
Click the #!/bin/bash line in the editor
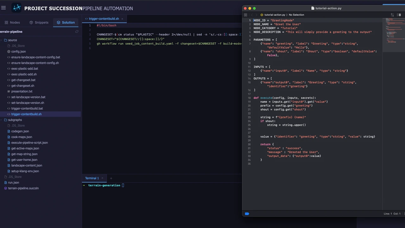[106, 25]
